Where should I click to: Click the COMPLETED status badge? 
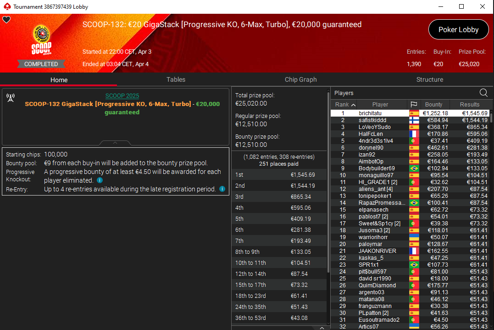pos(41,64)
